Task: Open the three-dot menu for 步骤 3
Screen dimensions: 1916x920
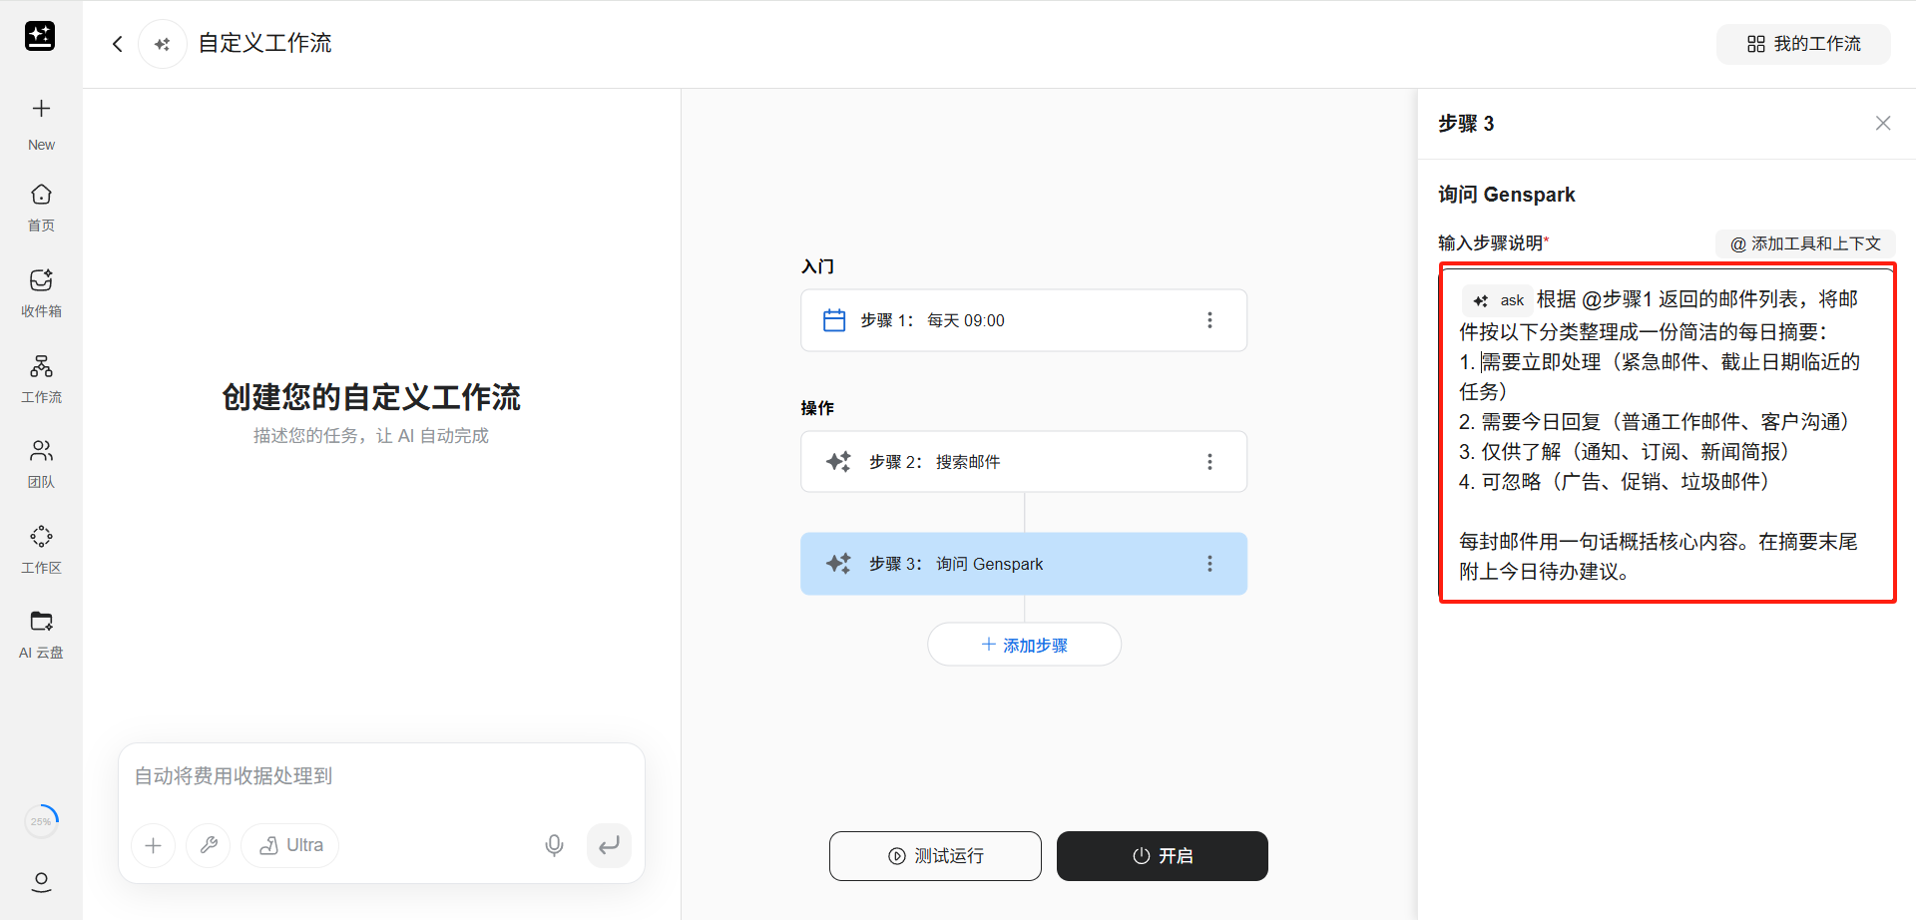Action: 1209,564
